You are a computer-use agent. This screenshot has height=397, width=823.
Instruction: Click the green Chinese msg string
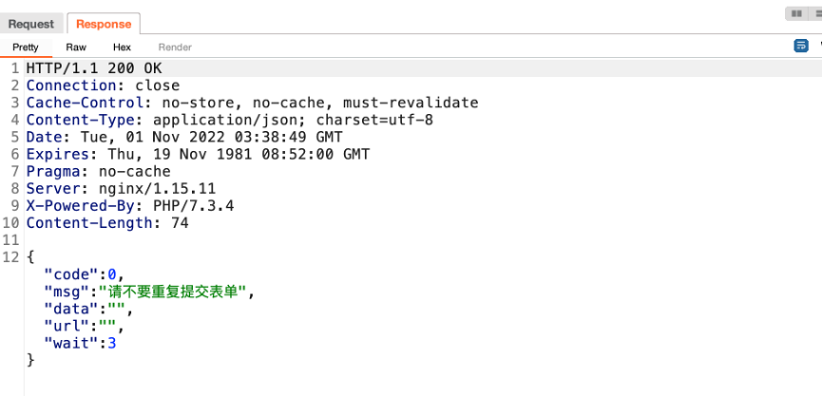(x=177, y=293)
